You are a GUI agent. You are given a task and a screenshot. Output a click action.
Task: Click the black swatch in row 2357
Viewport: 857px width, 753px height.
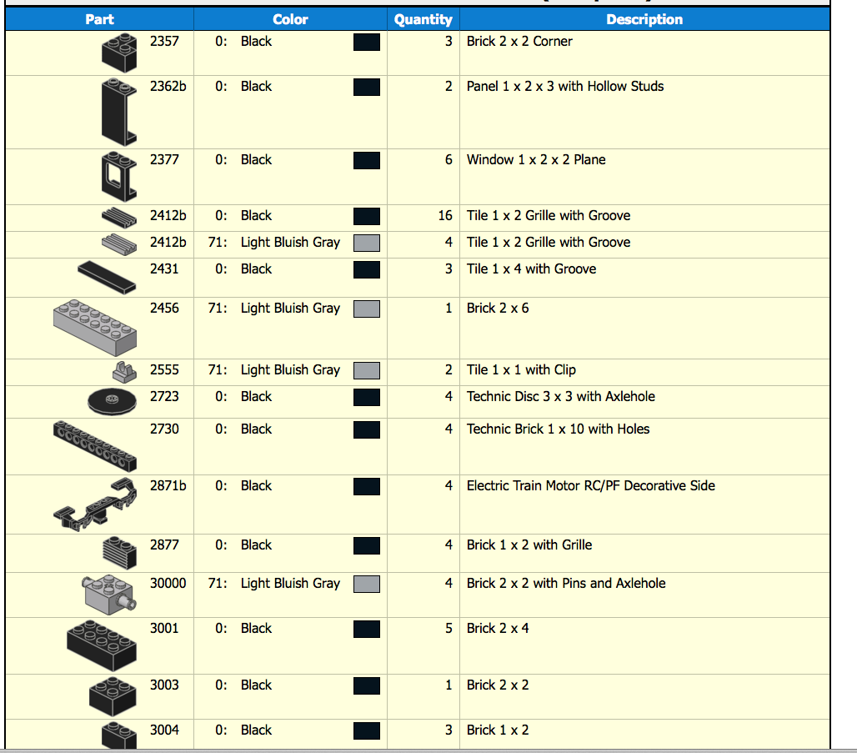click(x=367, y=42)
